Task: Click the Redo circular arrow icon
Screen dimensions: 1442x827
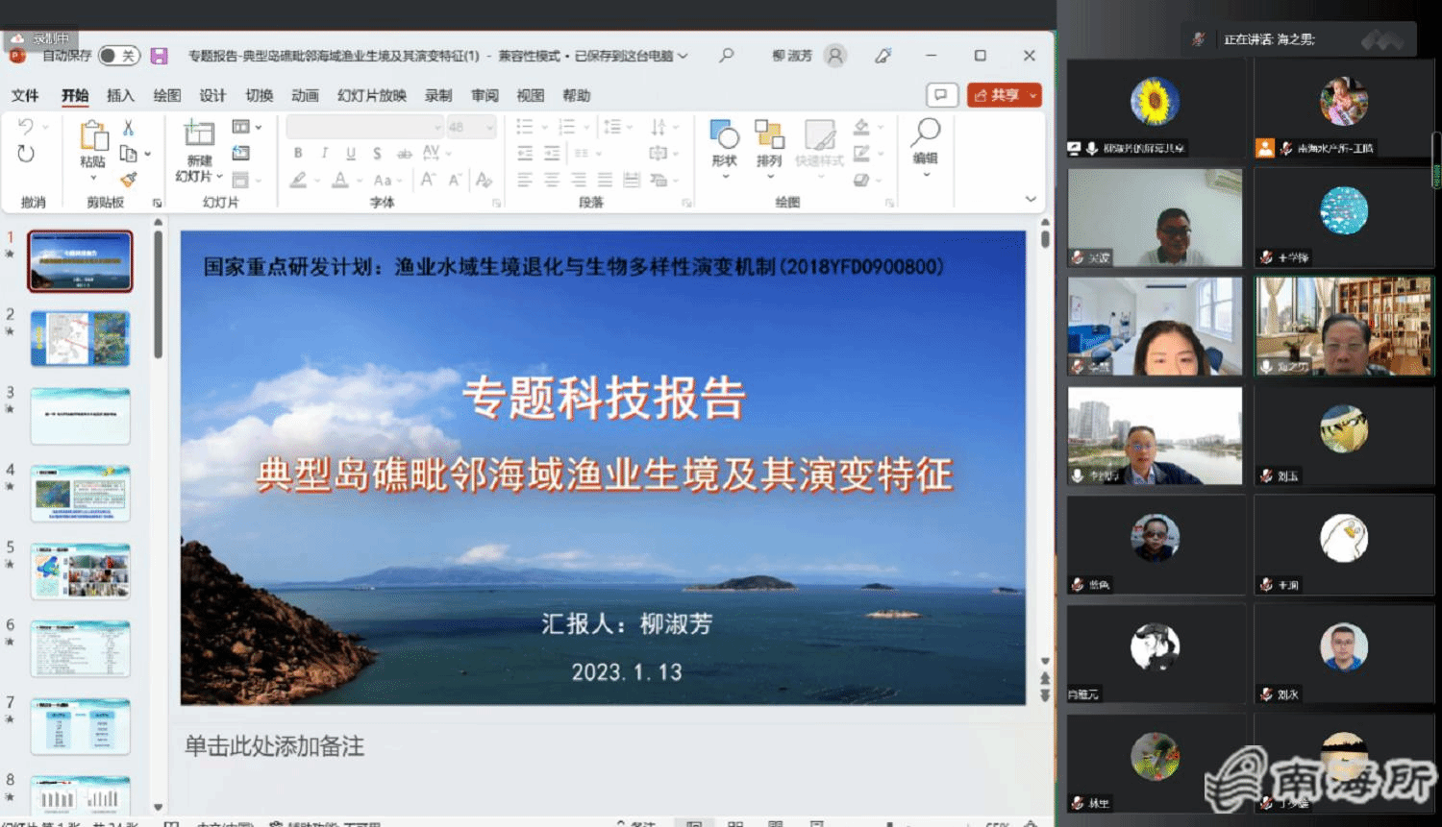Action: (26, 154)
